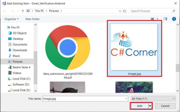Screen dimensions: 180x112
Task: Click the Local Disk (E:) drive icon
Action: point(10,90)
